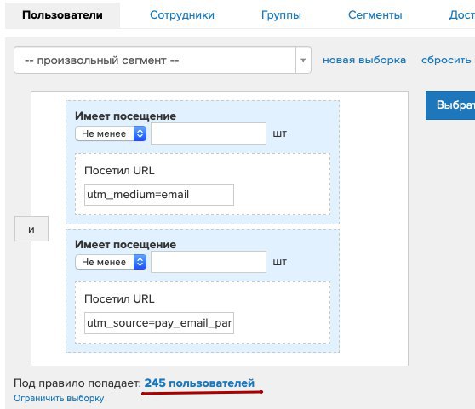Click the first Имеет посещение heading
The image size is (475, 409).
pos(125,116)
